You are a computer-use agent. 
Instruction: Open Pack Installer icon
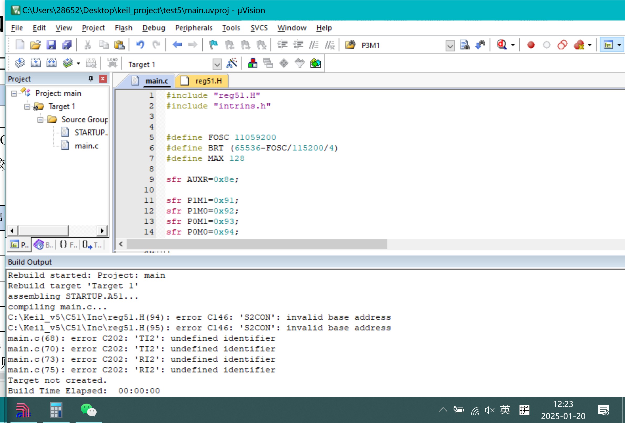pyautogui.click(x=316, y=63)
